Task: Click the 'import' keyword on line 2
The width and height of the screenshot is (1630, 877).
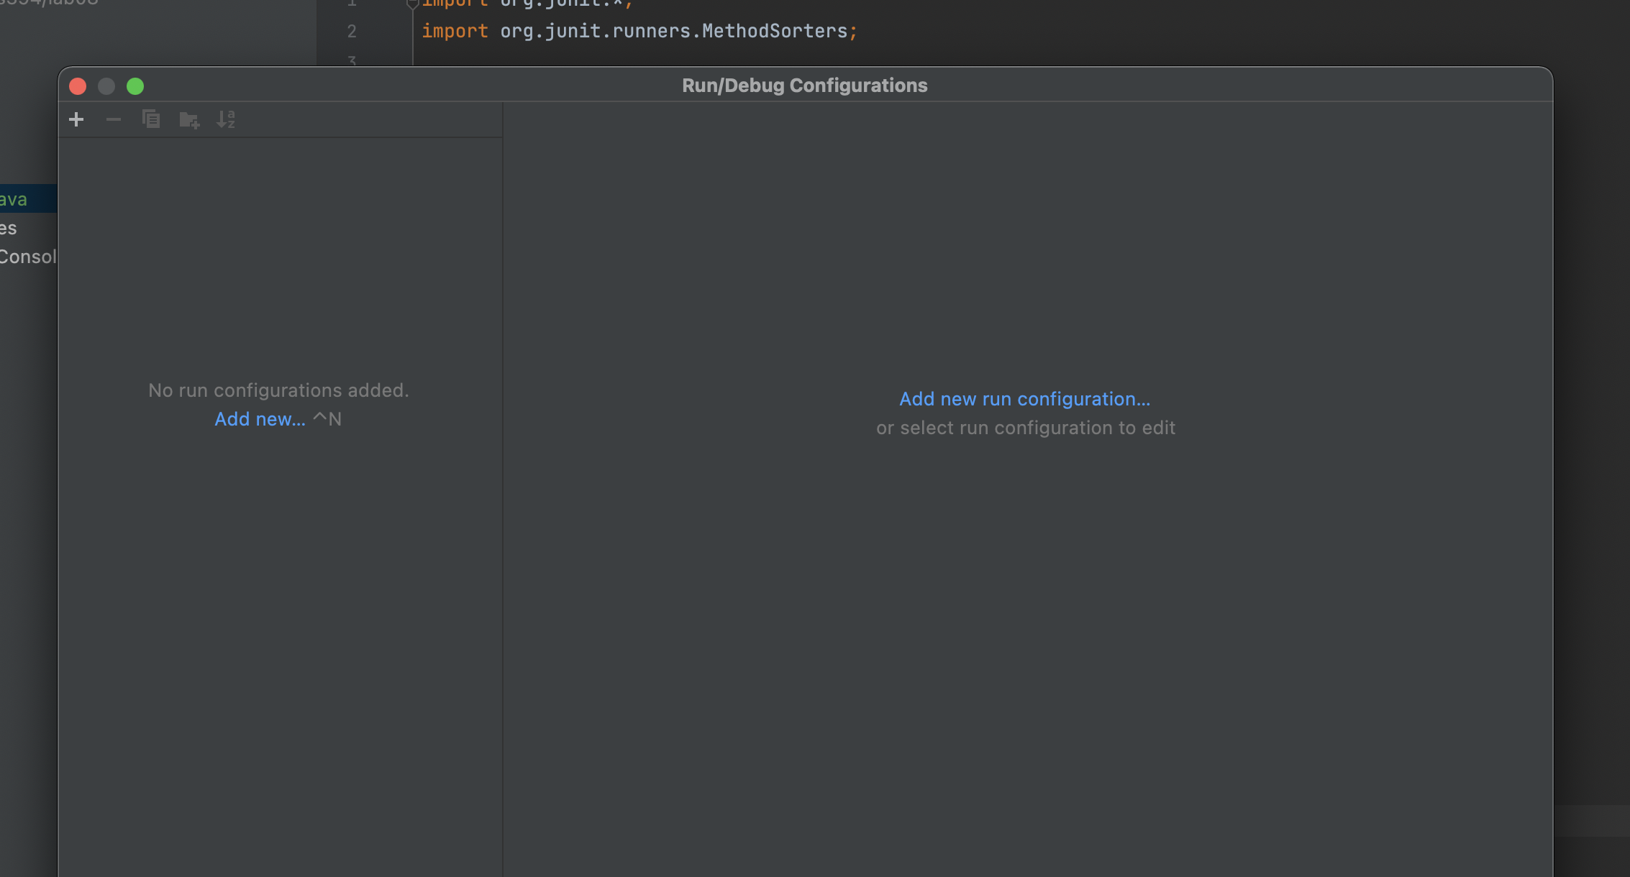Action: [455, 31]
